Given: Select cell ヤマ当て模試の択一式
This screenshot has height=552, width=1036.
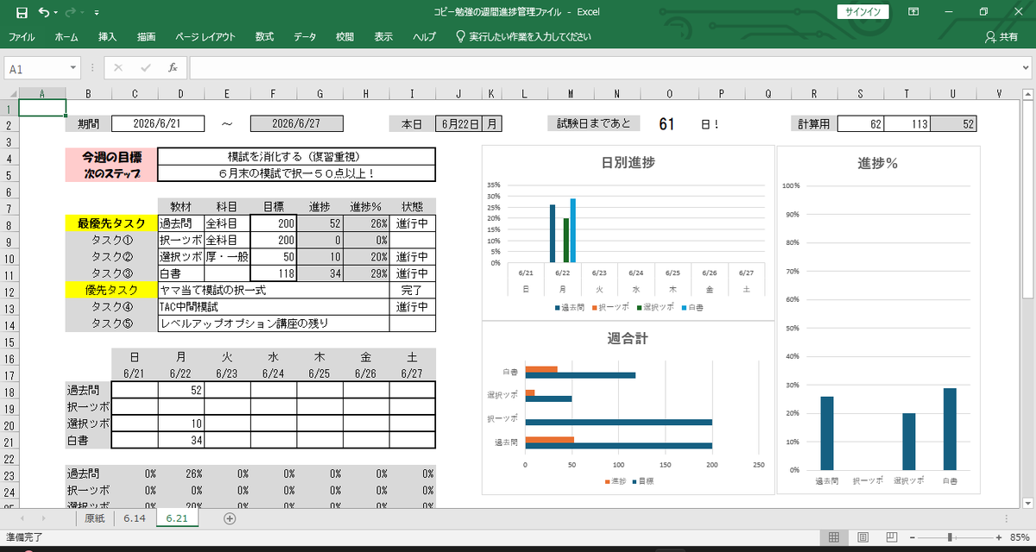Looking at the screenshot, I should coord(274,291).
